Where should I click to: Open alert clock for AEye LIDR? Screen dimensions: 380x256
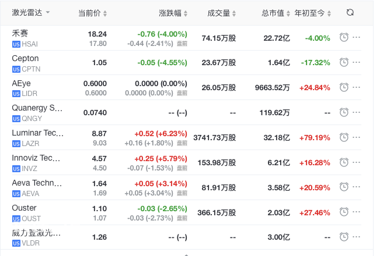344,87
